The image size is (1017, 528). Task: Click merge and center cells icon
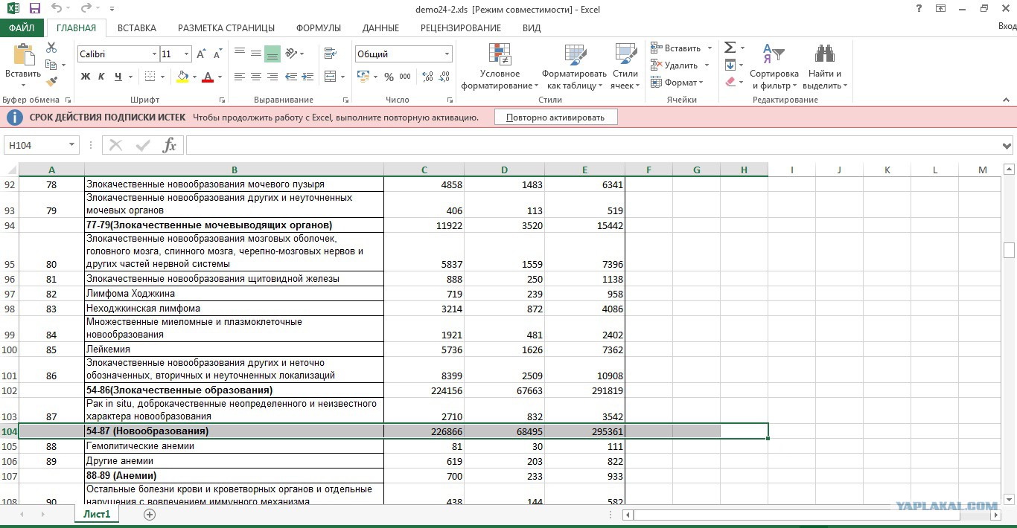pyautogui.click(x=330, y=77)
